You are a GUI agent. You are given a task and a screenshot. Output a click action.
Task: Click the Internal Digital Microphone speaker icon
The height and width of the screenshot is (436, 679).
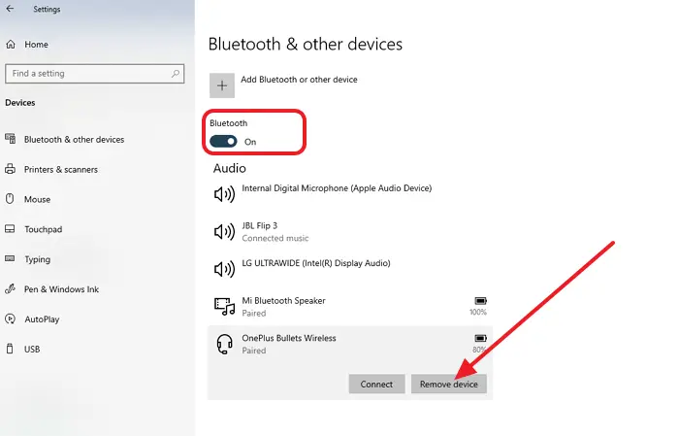point(224,193)
